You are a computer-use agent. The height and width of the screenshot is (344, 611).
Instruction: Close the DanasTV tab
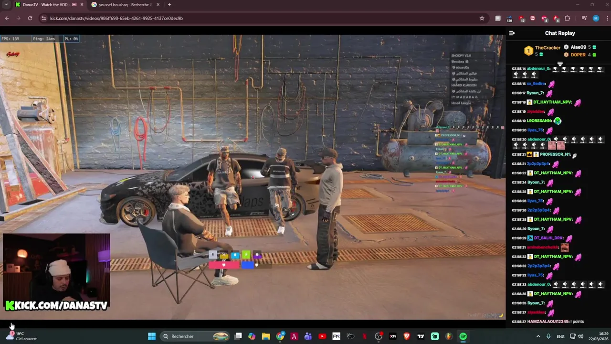[82, 5]
